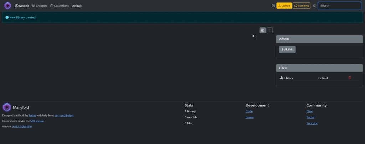Switch to the book-style list view
The width and height of the screenshot is (365, 144).
pos(263,31)
